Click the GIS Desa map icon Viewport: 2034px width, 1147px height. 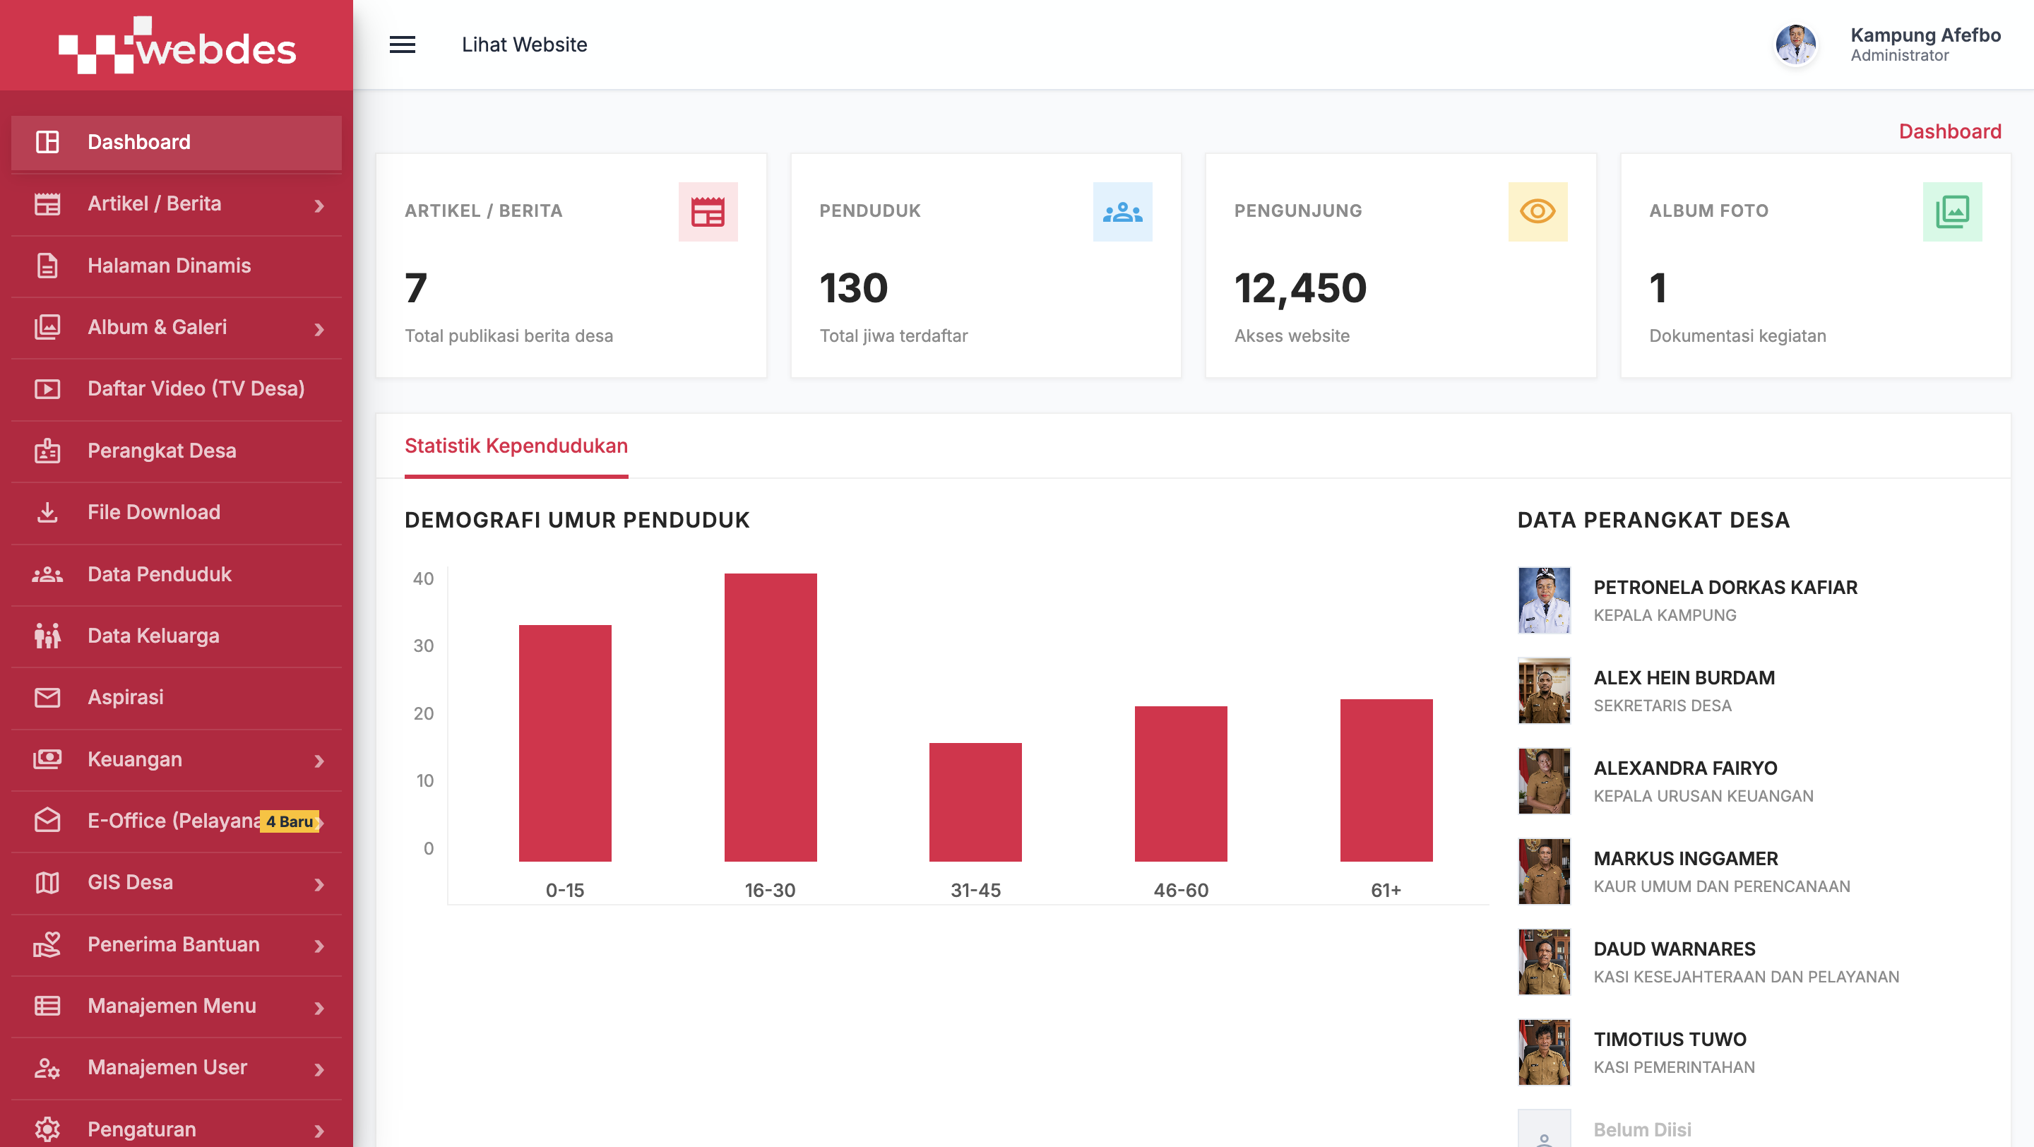tap(47, 883)
